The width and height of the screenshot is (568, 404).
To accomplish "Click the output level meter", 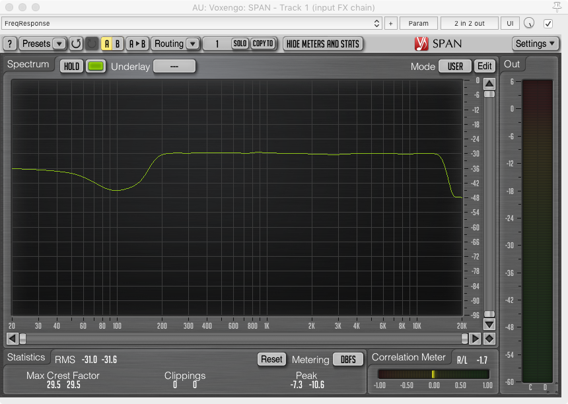I will point(538,231).
